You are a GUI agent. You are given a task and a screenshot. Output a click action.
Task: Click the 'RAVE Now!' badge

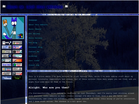pos(17,52)
